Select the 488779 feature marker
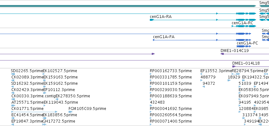This screenshot has height=126, width=269. [x=201, y=80]
